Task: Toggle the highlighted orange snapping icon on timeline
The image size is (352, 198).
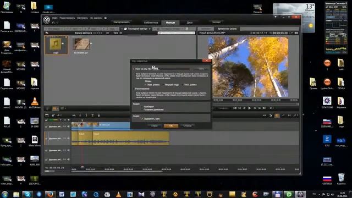Action: (277, 116)
